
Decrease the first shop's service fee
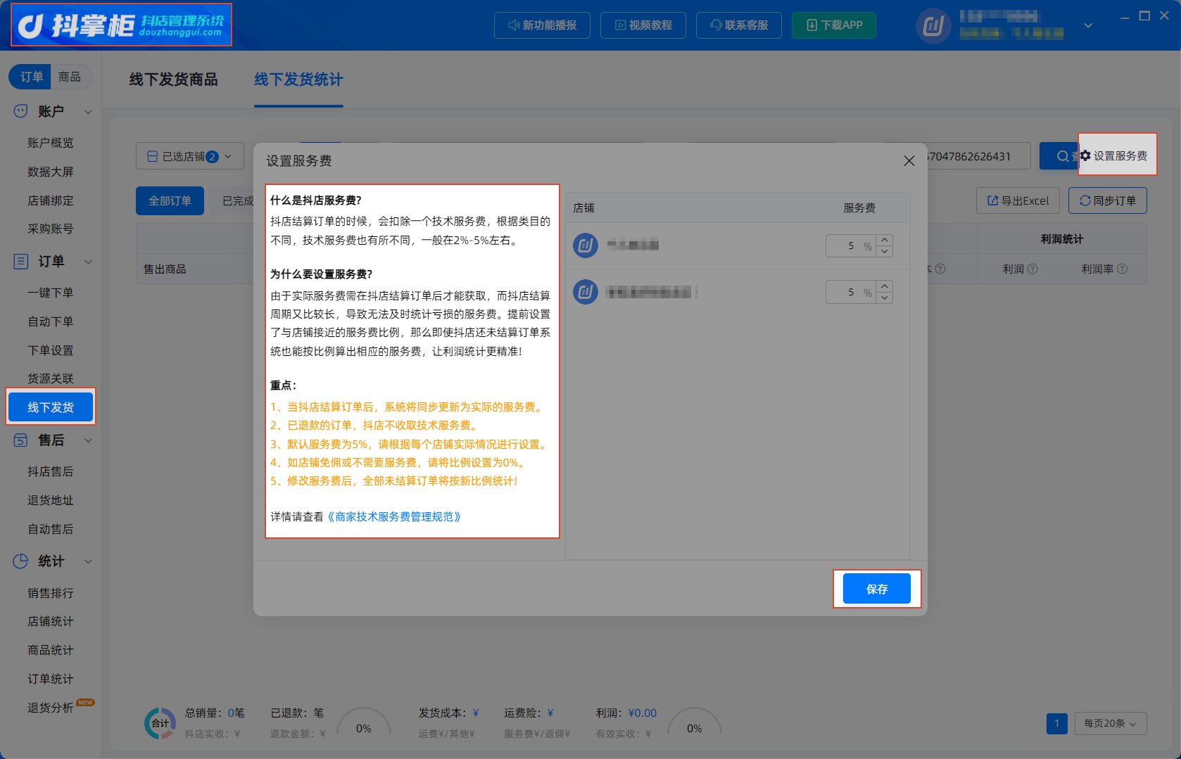click(885, 251)
